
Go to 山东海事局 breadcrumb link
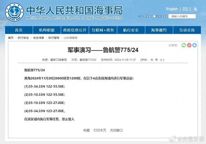[70, 38]
